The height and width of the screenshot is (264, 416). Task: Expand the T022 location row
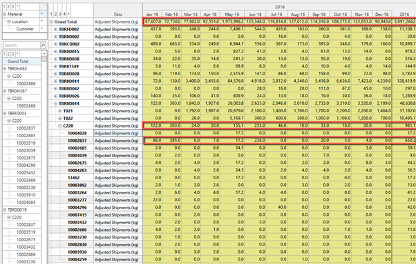60,119
